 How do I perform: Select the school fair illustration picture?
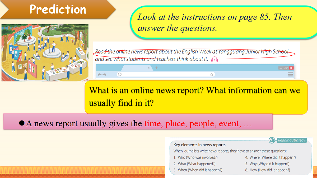click(45, 53)
